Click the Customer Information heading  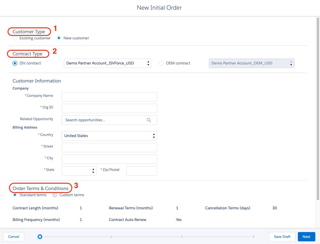pyautogui.click(x=37, y=81)
